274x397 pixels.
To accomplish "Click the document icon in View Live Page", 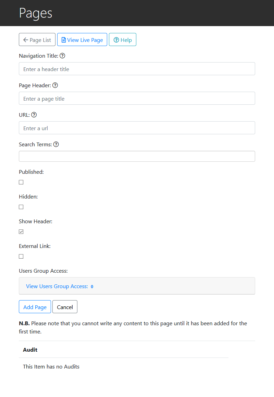I will click(63, 39).
